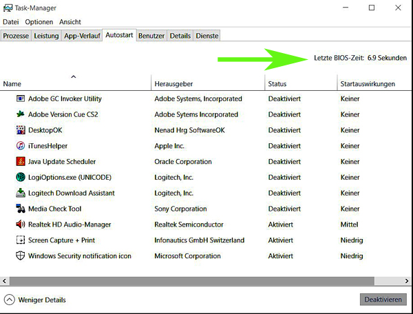Select the Autostart tab

(119, 35)
